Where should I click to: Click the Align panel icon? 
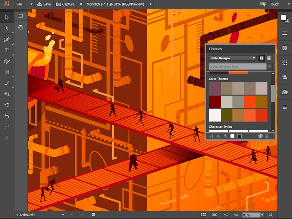284,77
